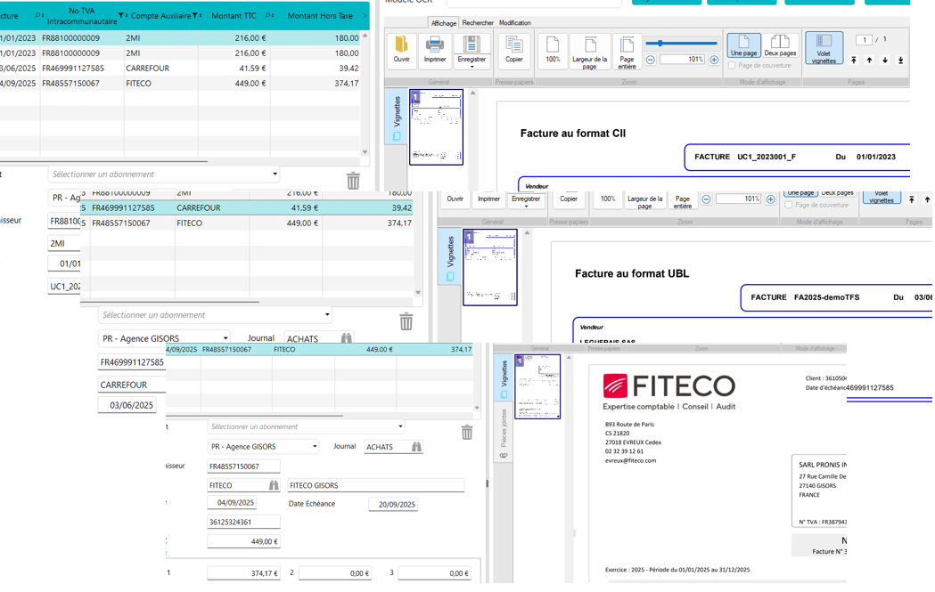Toggle the Volet vignettes panel in CII viewer
Screen dimensions: 935x592
coord(824,49)
